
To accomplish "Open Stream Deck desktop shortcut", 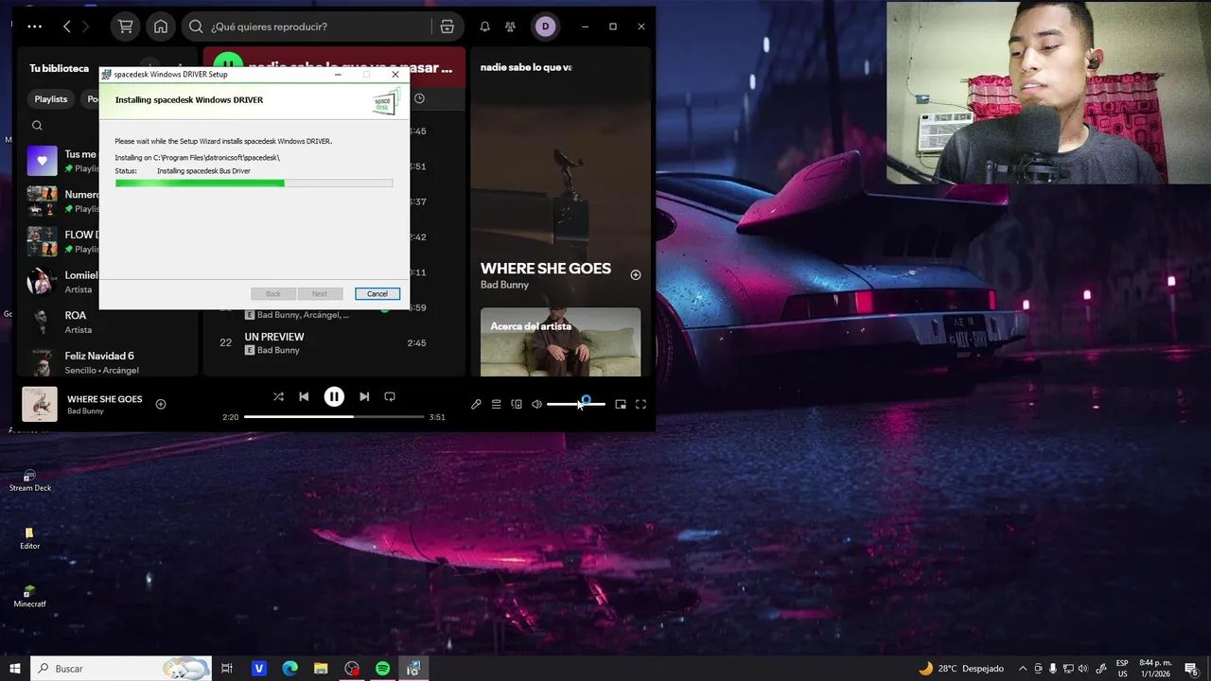I will pyautogui.click(x=29, y=480).
